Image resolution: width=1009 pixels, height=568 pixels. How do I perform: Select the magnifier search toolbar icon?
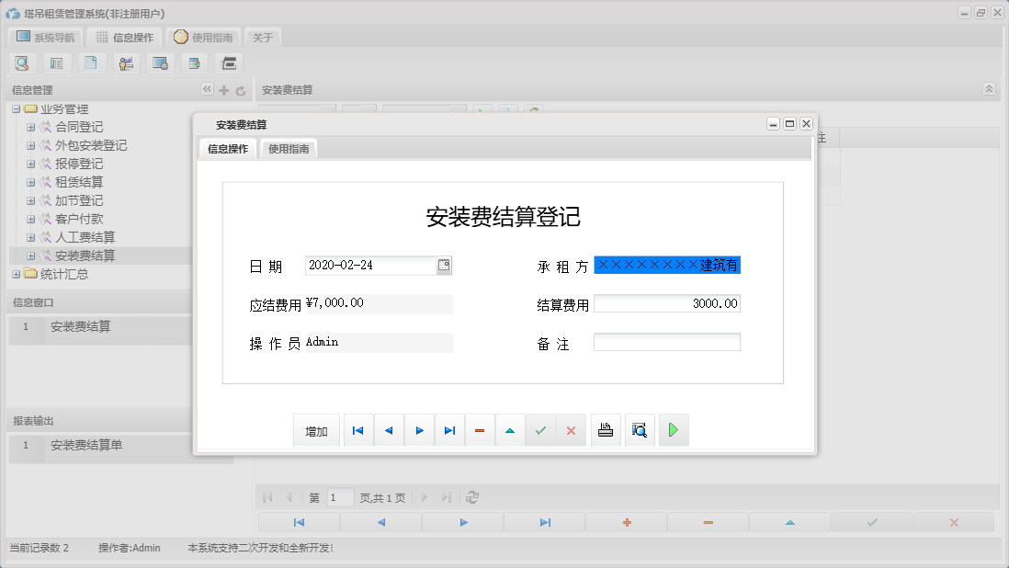22,62
